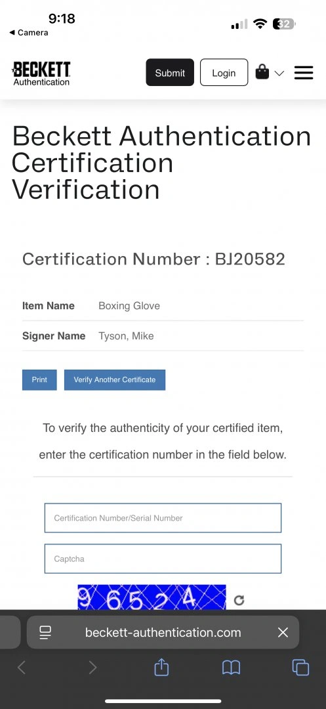Click the Print button
Viewport: 326px width, 709px height.
[x=40, y=380]
